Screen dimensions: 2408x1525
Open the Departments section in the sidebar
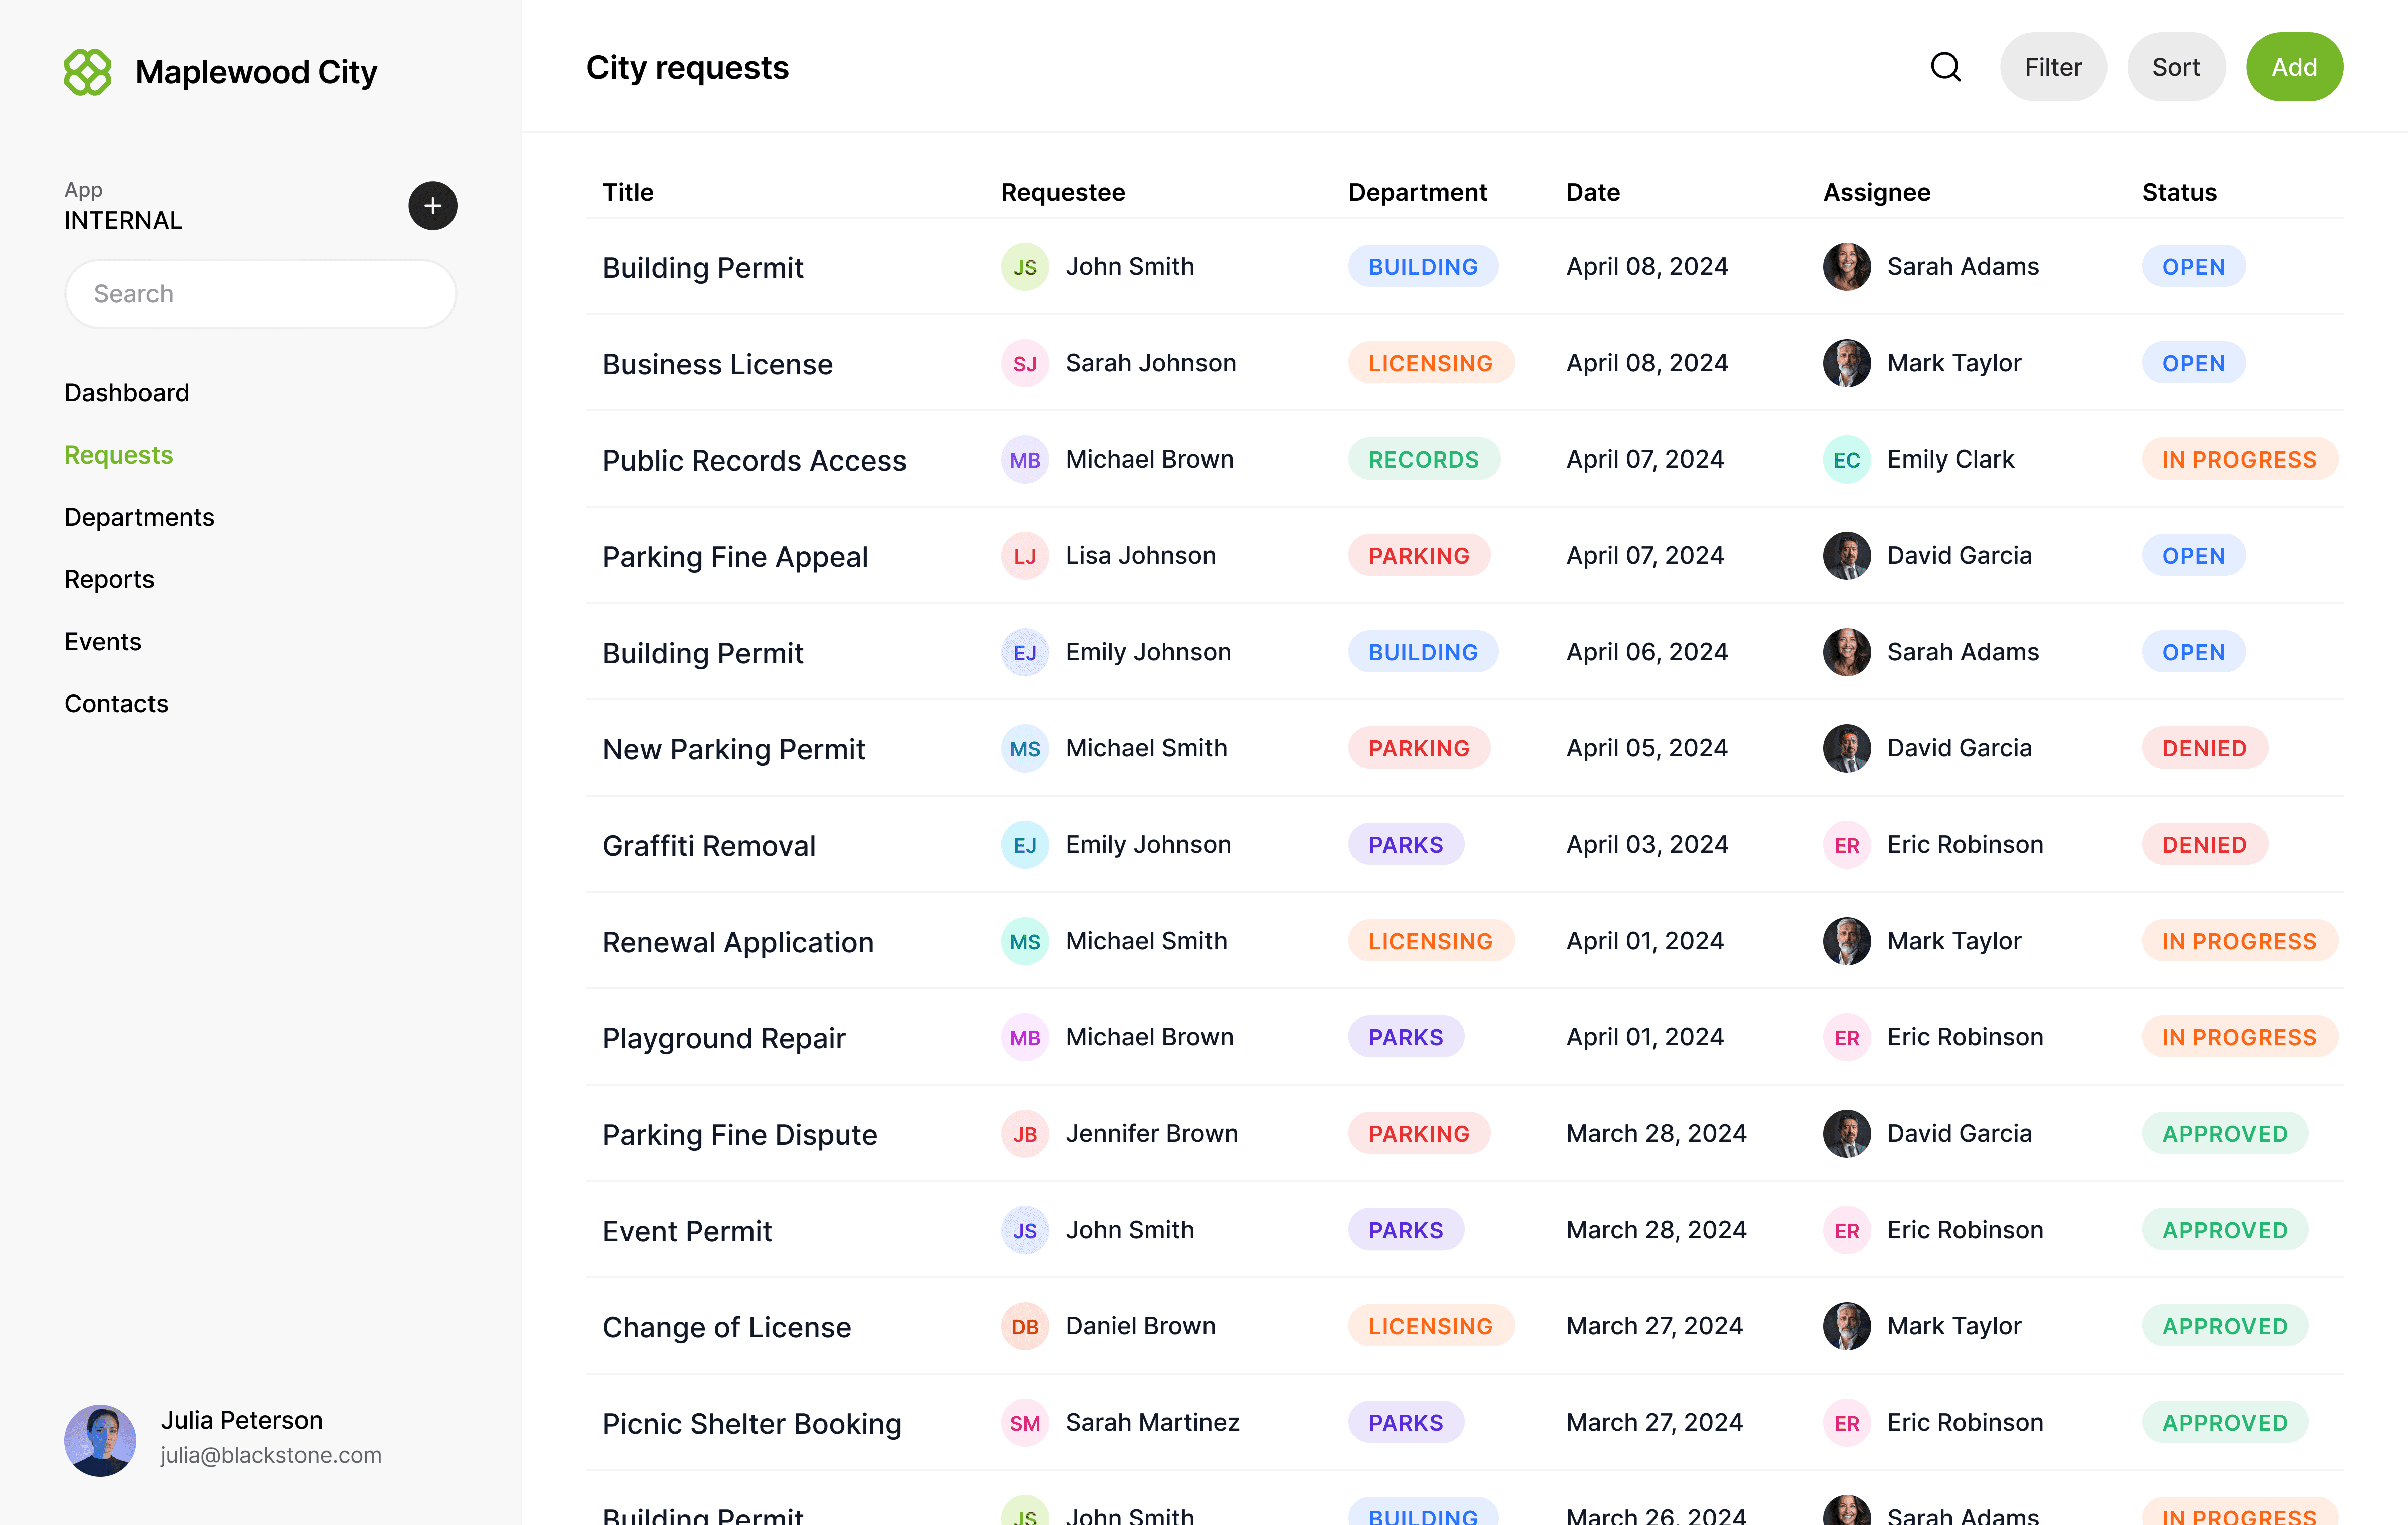point(139,517)
